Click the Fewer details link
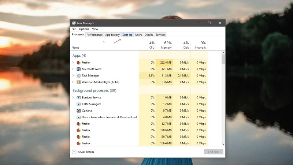293x165 pixels. click(x=86, y=152)
